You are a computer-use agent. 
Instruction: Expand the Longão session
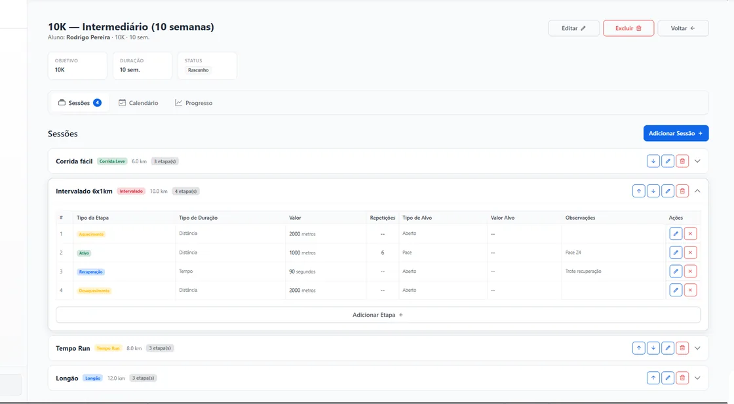point(697,378)
